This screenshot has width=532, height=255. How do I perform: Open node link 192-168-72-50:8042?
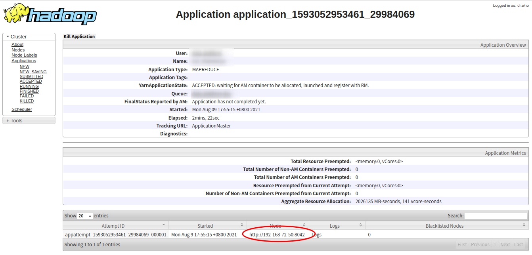pyautogui.click(x=277, y=234)
